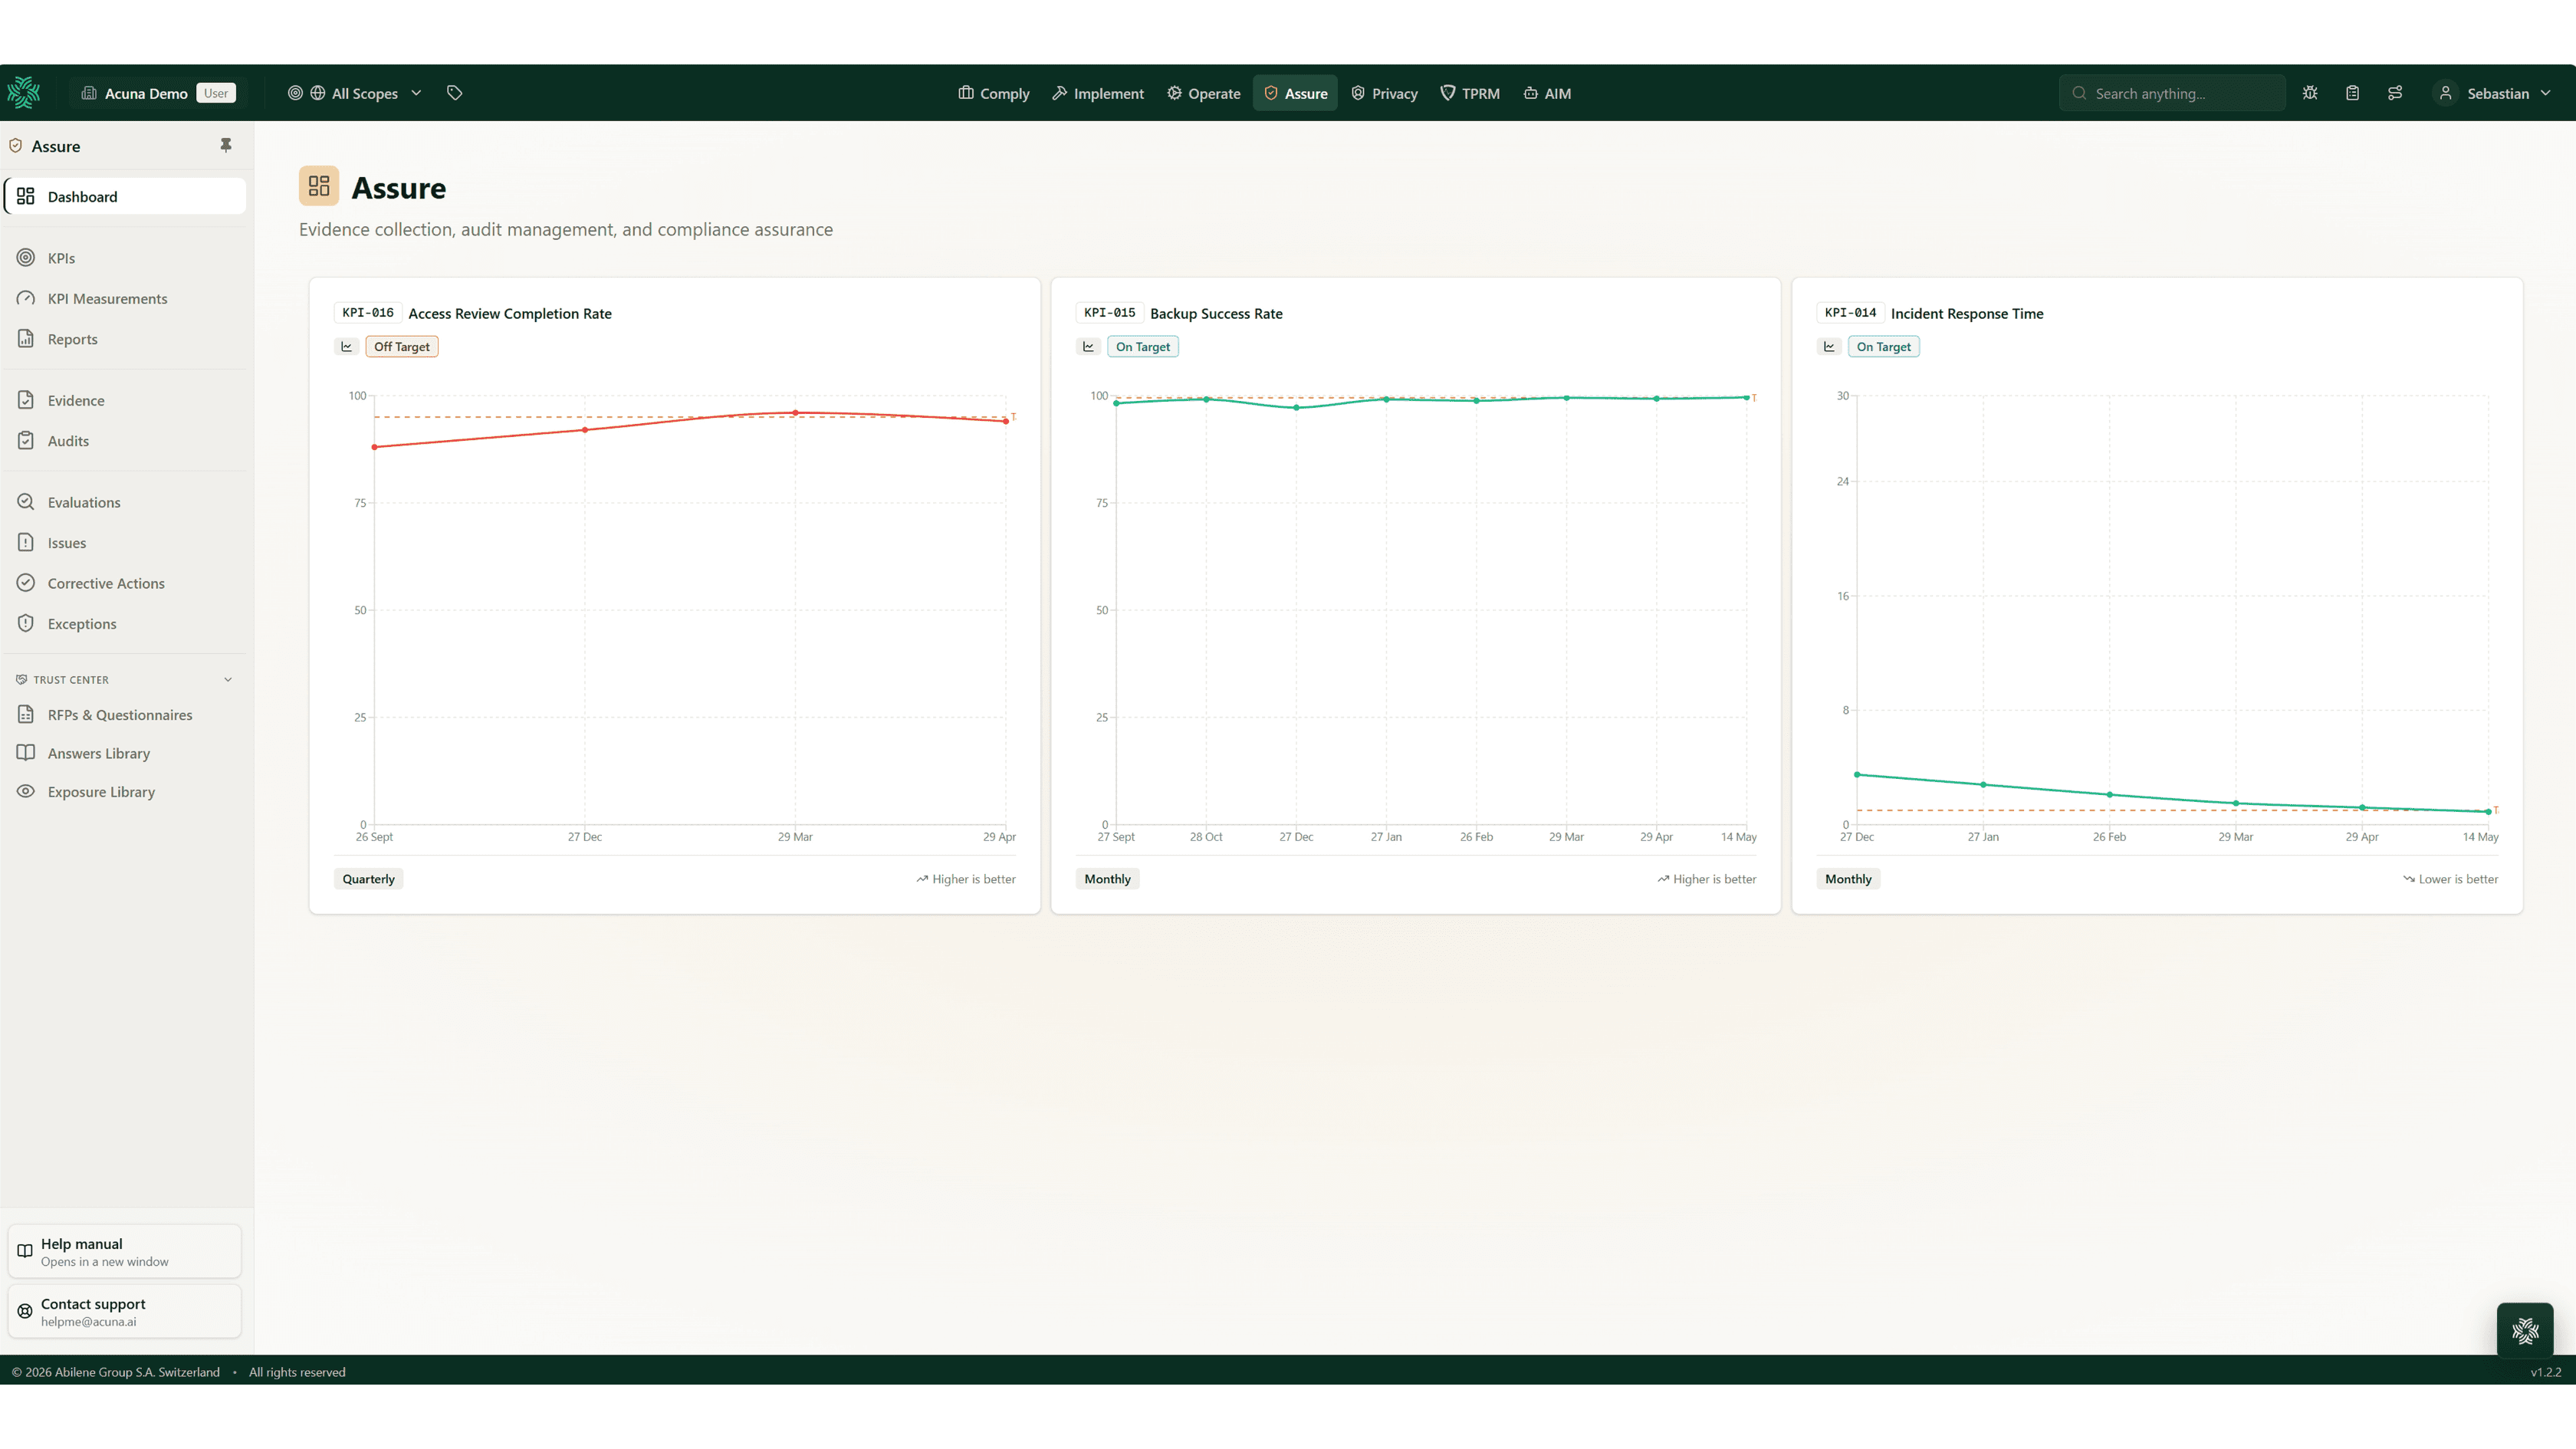
Task: Open the Help manual link
Action: [x=125, y=1251]
